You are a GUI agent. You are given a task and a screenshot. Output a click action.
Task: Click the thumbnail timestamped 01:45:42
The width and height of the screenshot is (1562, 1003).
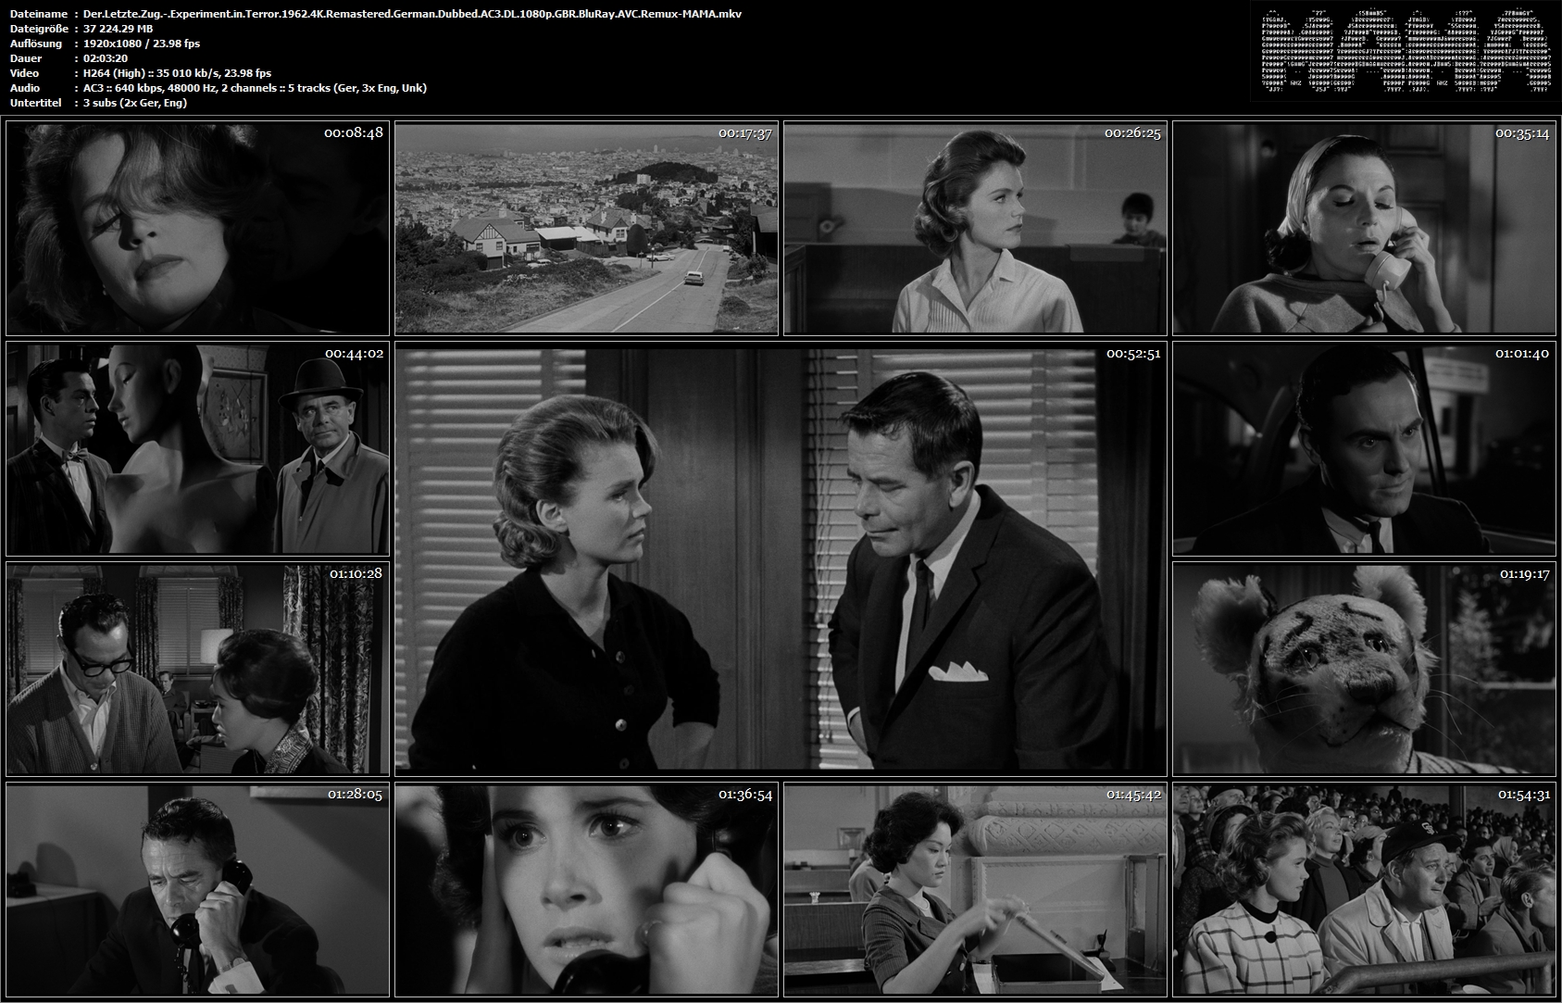coord(975,889)
